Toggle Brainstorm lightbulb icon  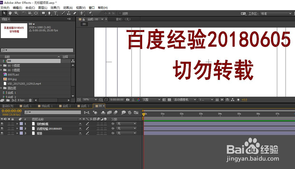point(123,112)
